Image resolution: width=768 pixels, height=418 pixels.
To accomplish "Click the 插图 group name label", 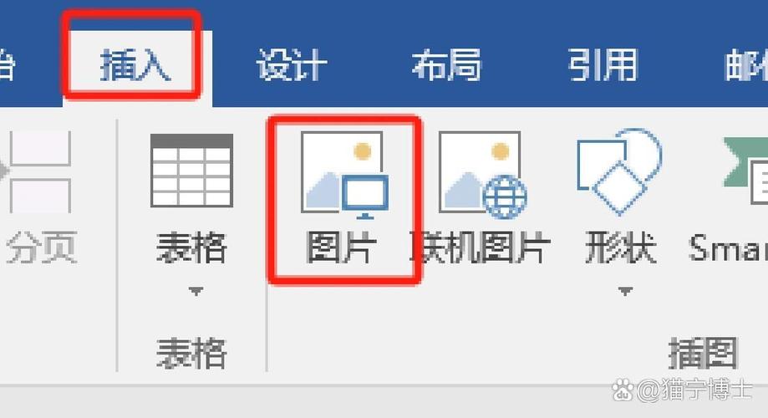I will point(703,353).
